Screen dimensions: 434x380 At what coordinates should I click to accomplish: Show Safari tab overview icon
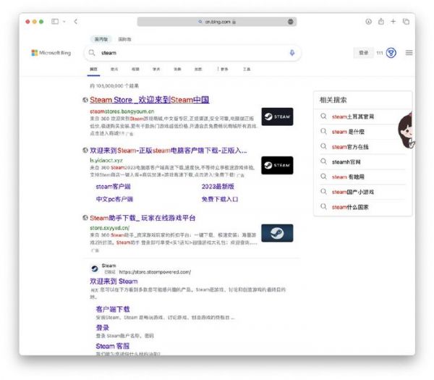tap(405, 22)
